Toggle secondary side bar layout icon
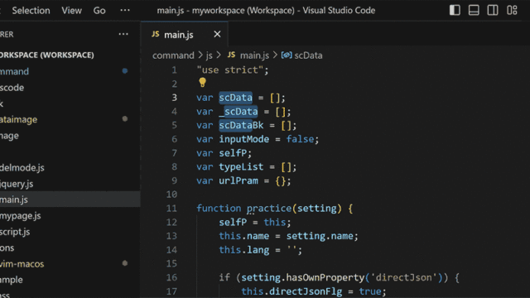This screenshot has height=298, width=530. pos(493,10)
